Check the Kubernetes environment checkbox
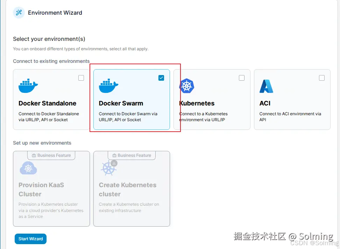Image resolution: width=340 pixels, height=249 pixels. (x=242, y=78)
